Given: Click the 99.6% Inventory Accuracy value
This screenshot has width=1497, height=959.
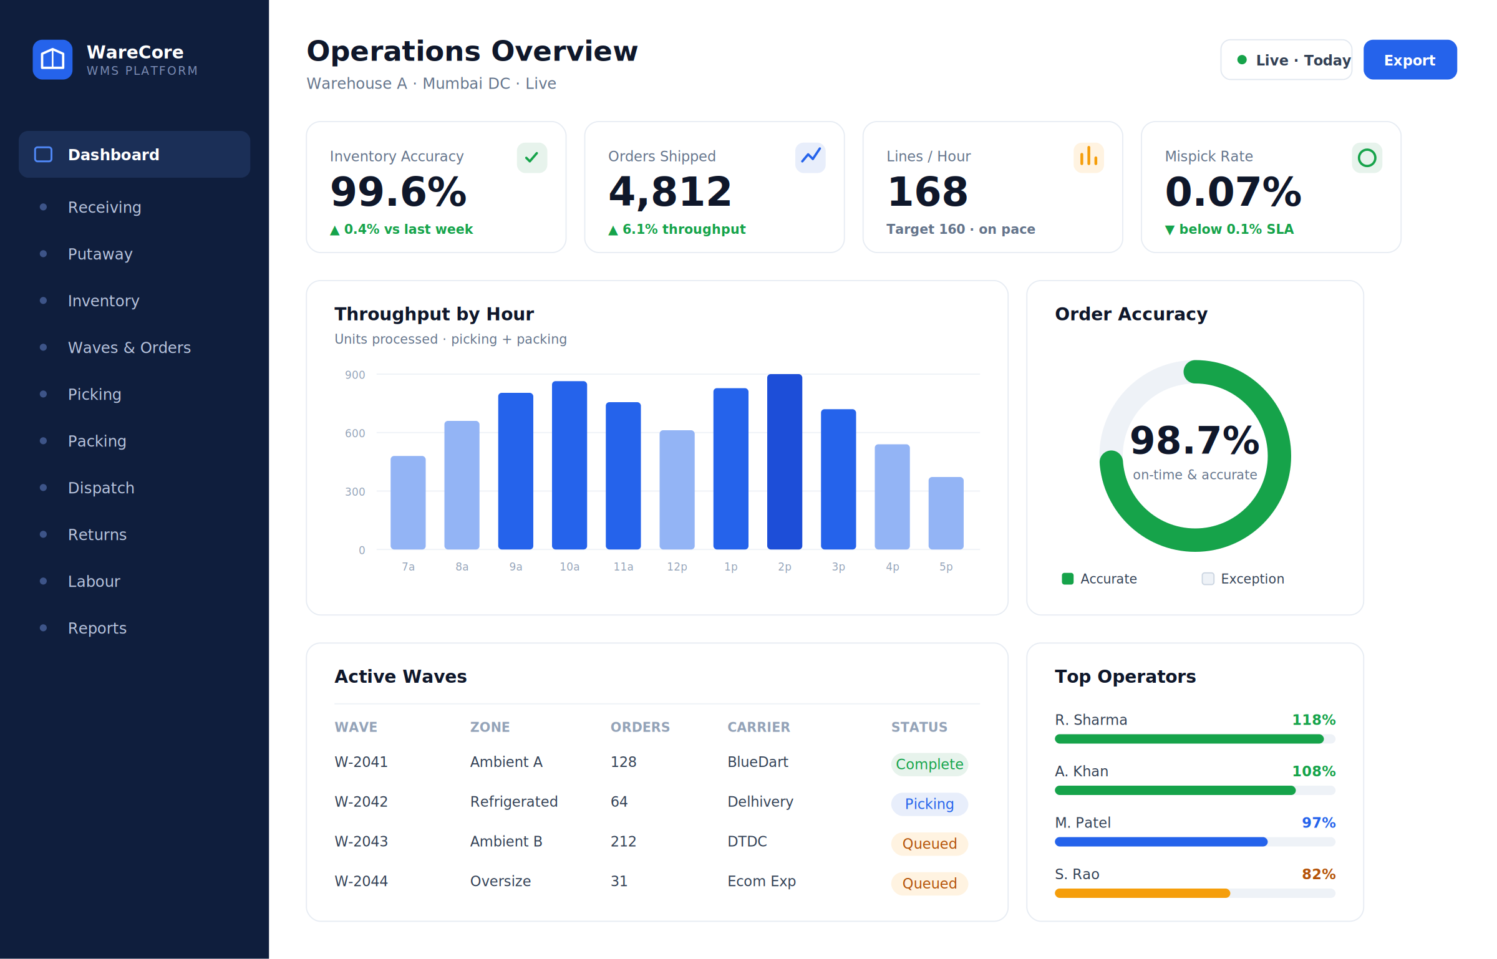Looking at the screenshot, I should click(x=399, y=192).
